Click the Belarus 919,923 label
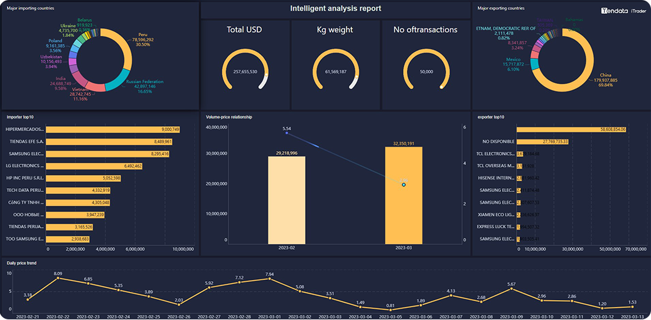The height and width of the screenshot is (320, 651). [x=85, y=24]
